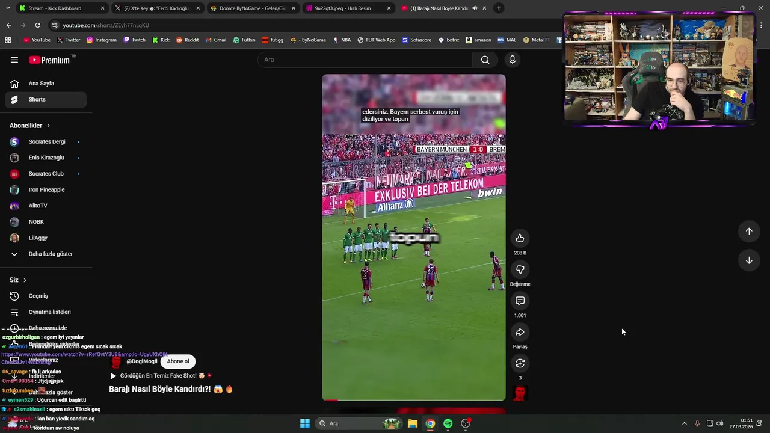The height and width of the screenshot is (433, 770).
Task: Open the Sofascore bookmark
Action: [416, 40]
